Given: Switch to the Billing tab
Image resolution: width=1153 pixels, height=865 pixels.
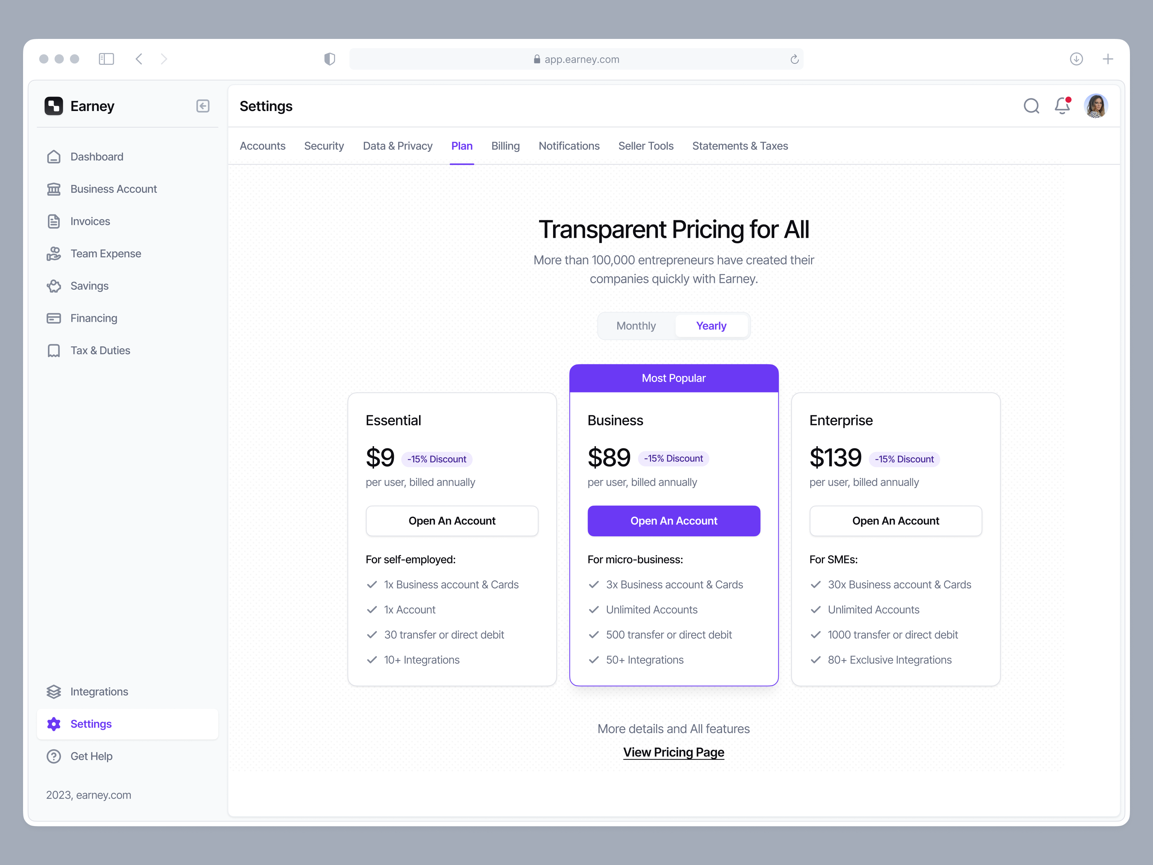Looking at the screenshot, I should pos(505,146).
